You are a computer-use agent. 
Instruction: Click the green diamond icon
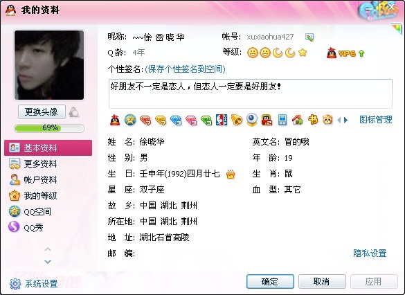point(206,120)
